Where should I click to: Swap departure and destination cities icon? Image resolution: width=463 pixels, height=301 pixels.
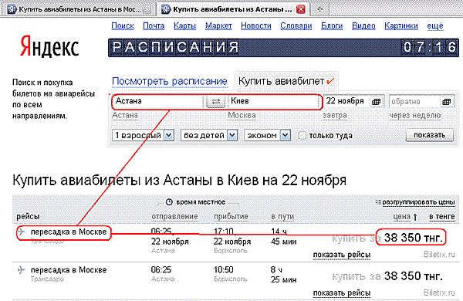point(216,102)
